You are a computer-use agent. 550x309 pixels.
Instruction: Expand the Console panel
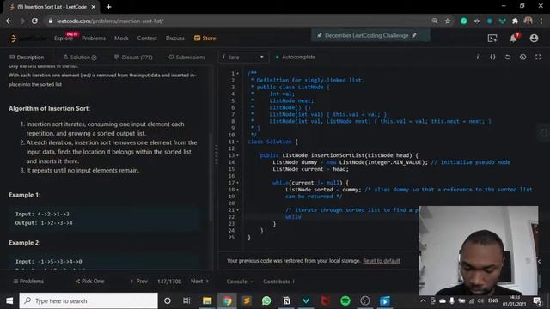pyautogui.click(x=240, y=282)
